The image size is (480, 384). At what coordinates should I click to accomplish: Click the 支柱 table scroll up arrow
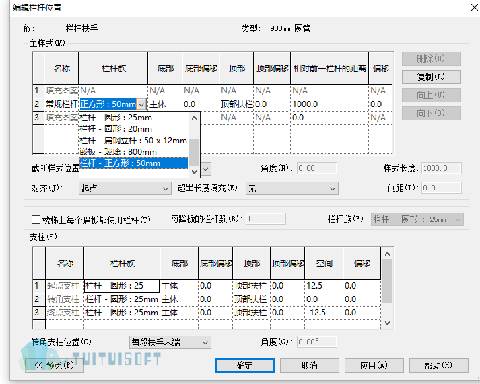[387, 254]
